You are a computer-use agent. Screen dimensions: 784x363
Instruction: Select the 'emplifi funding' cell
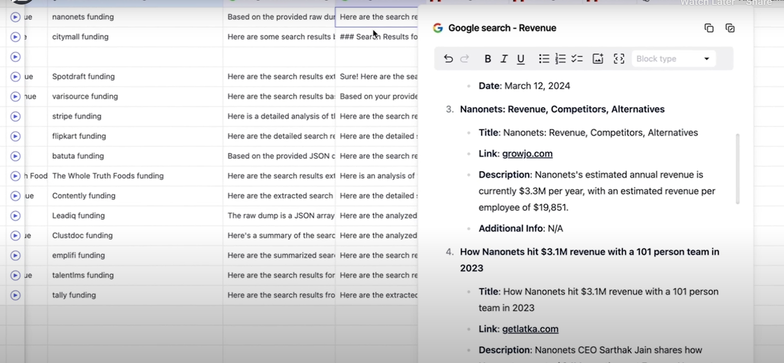pos(135,256)
